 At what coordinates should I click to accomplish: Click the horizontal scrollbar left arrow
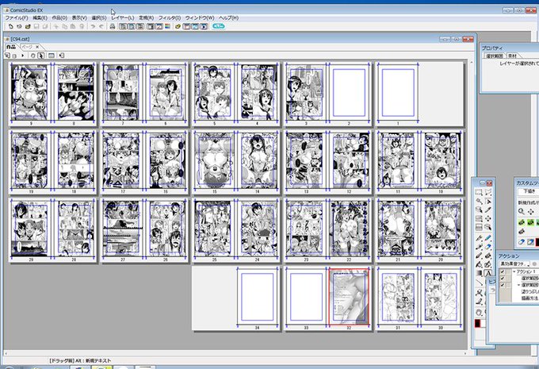tap(6, 353)
